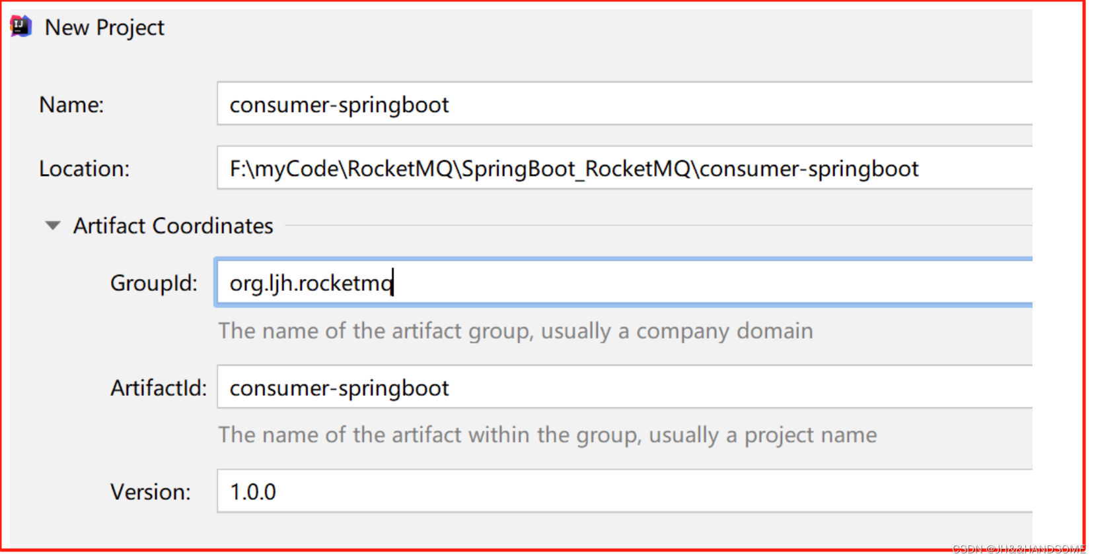Click the Name: label
The height and width of the screenshot is (560, 1096).
click(71, 104)
